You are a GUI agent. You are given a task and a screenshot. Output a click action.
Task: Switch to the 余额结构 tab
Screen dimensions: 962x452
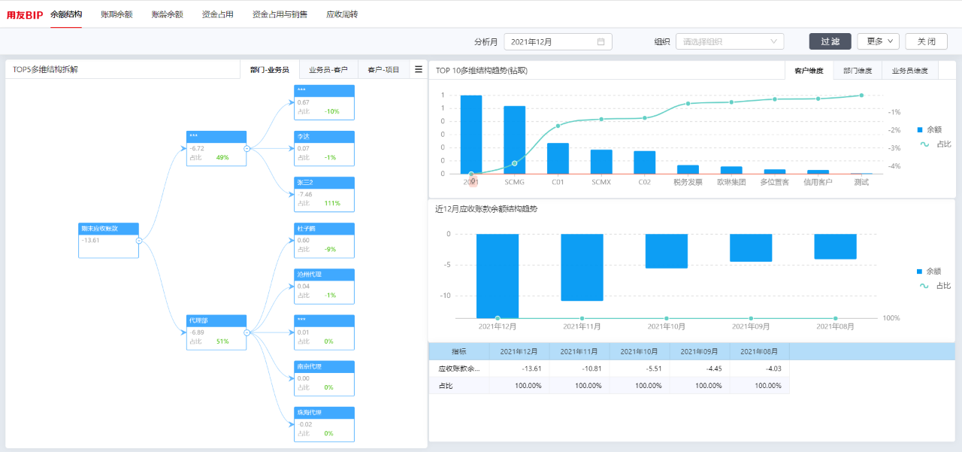[x=66, y=14]
